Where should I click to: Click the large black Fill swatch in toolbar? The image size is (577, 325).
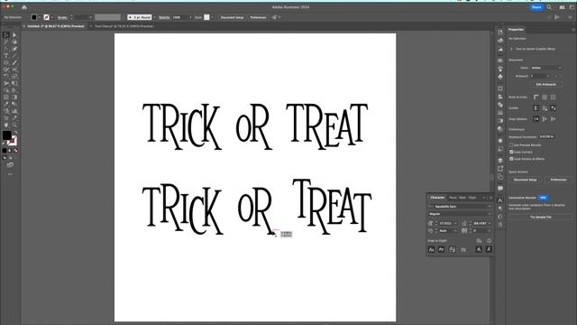coord(6,135)
